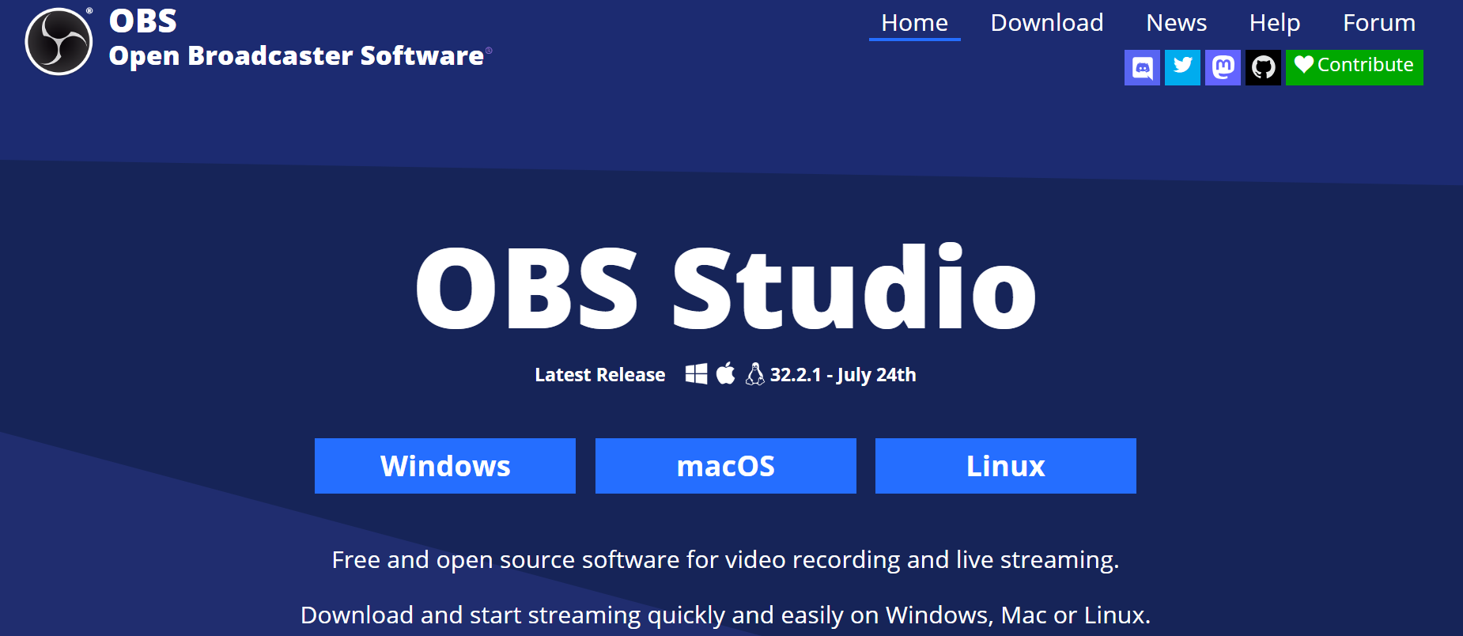Go to the Home nav item

914,23
